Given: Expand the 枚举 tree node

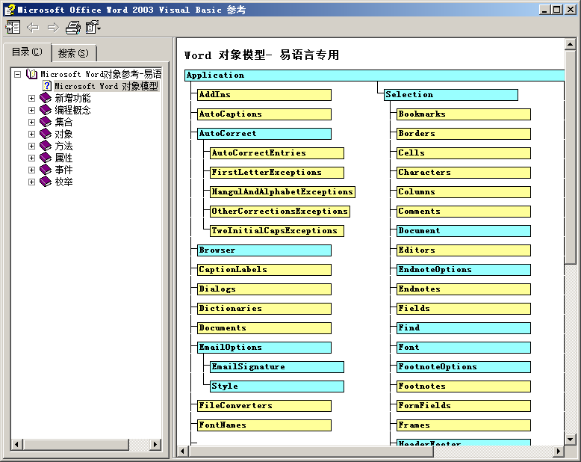Looking at the screenshot, I should click(x=31, y=182).
